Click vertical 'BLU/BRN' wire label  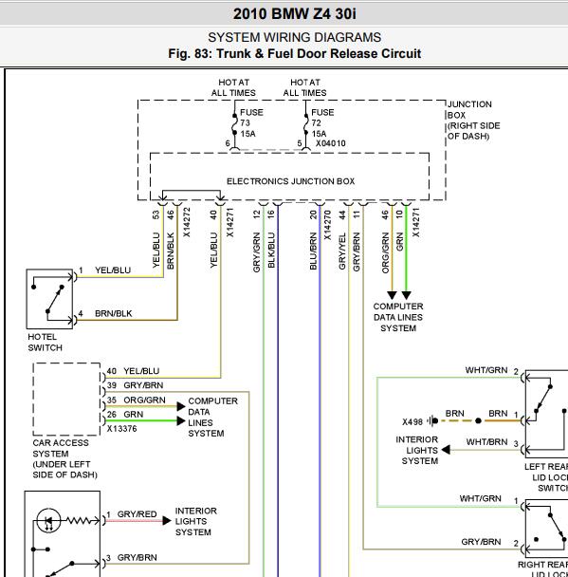[313, 251]
